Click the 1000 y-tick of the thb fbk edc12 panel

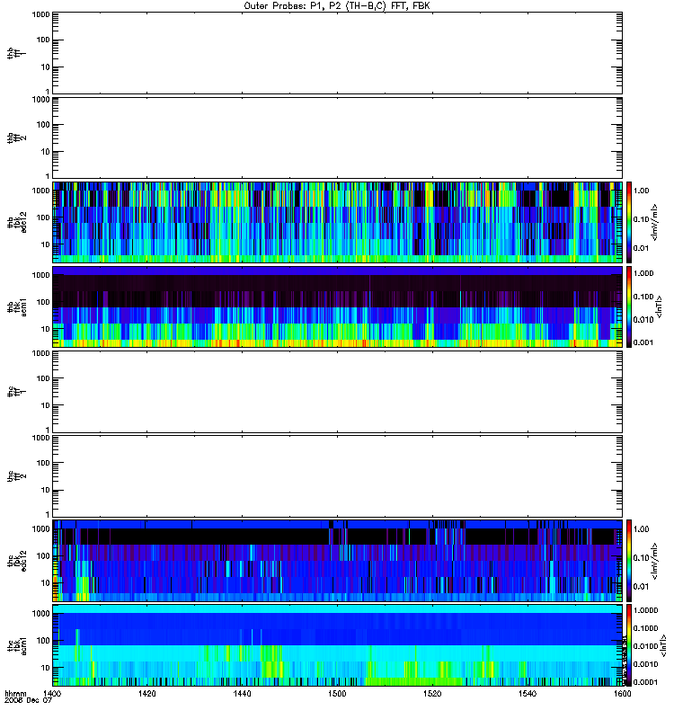pos(40,191)
